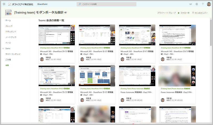The height and width of the screenshot is (125, 213).
Task: Open ドキュメント in left navigation
Action: coord(11,31)
